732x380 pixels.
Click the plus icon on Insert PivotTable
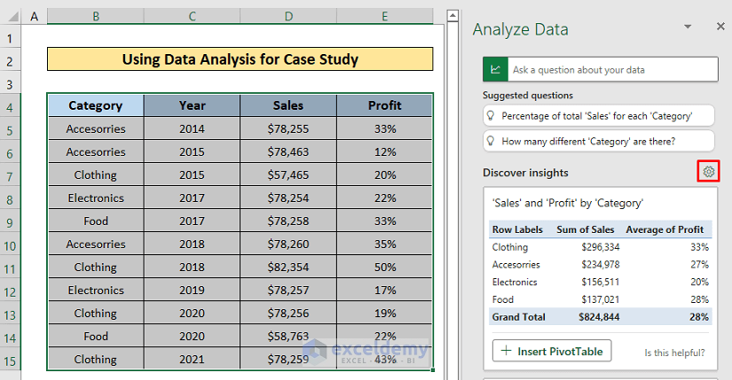coord(507,352)
